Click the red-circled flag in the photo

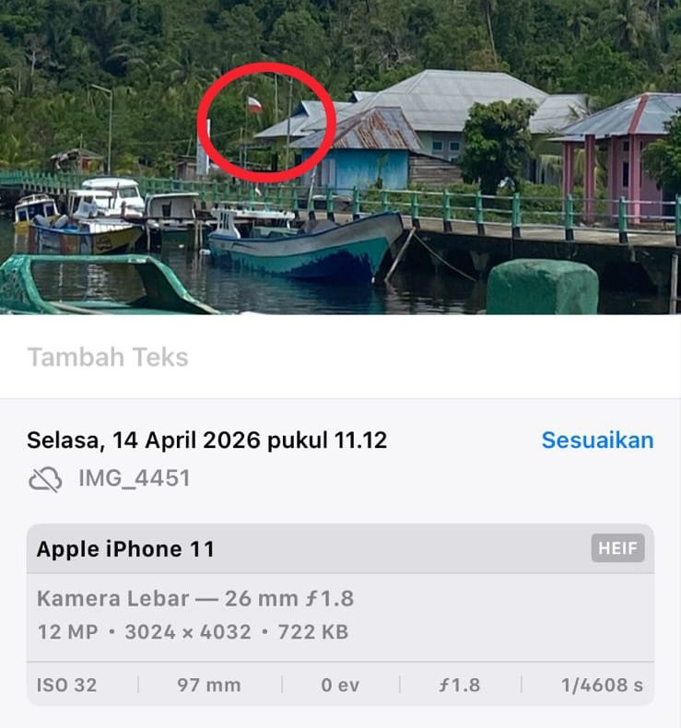pyautogui.click(x=254, y=105)
